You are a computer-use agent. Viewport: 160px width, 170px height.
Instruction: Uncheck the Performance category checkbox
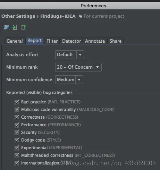tap(17, 125)
